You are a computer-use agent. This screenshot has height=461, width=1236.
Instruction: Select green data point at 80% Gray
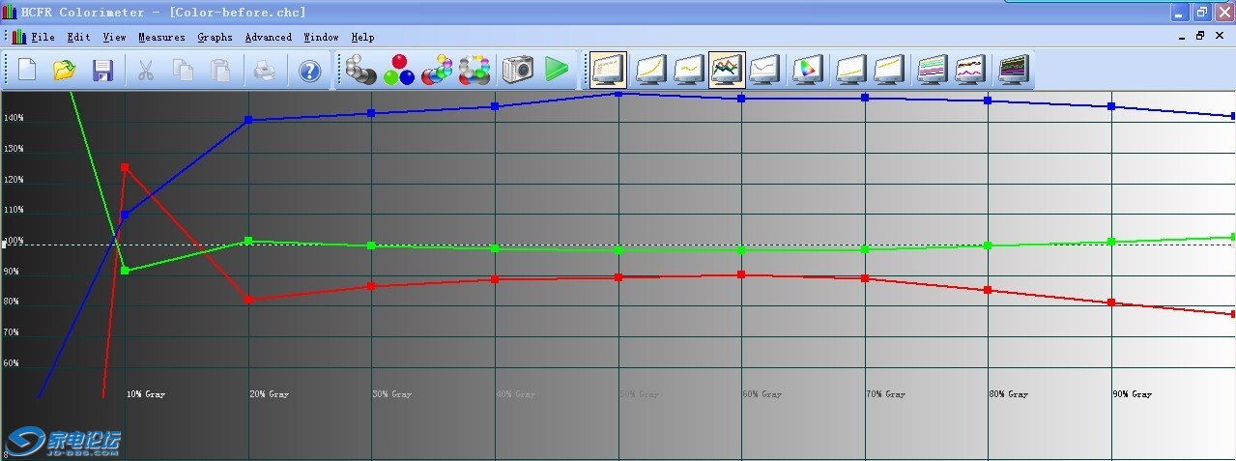(x=988, y=245)
